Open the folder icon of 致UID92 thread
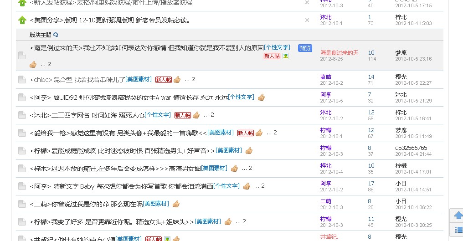 click(22, 97)
